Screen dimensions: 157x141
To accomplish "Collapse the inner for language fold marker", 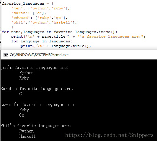I will tap(0, 41).
